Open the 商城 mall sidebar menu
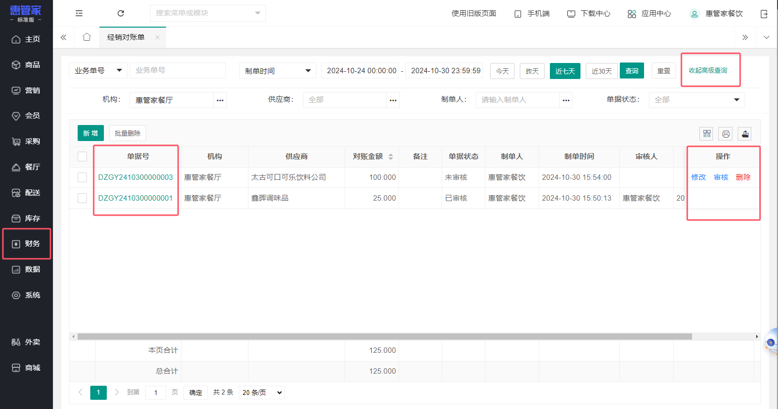This screenshot has height=409, width=778. pos(26,368)
